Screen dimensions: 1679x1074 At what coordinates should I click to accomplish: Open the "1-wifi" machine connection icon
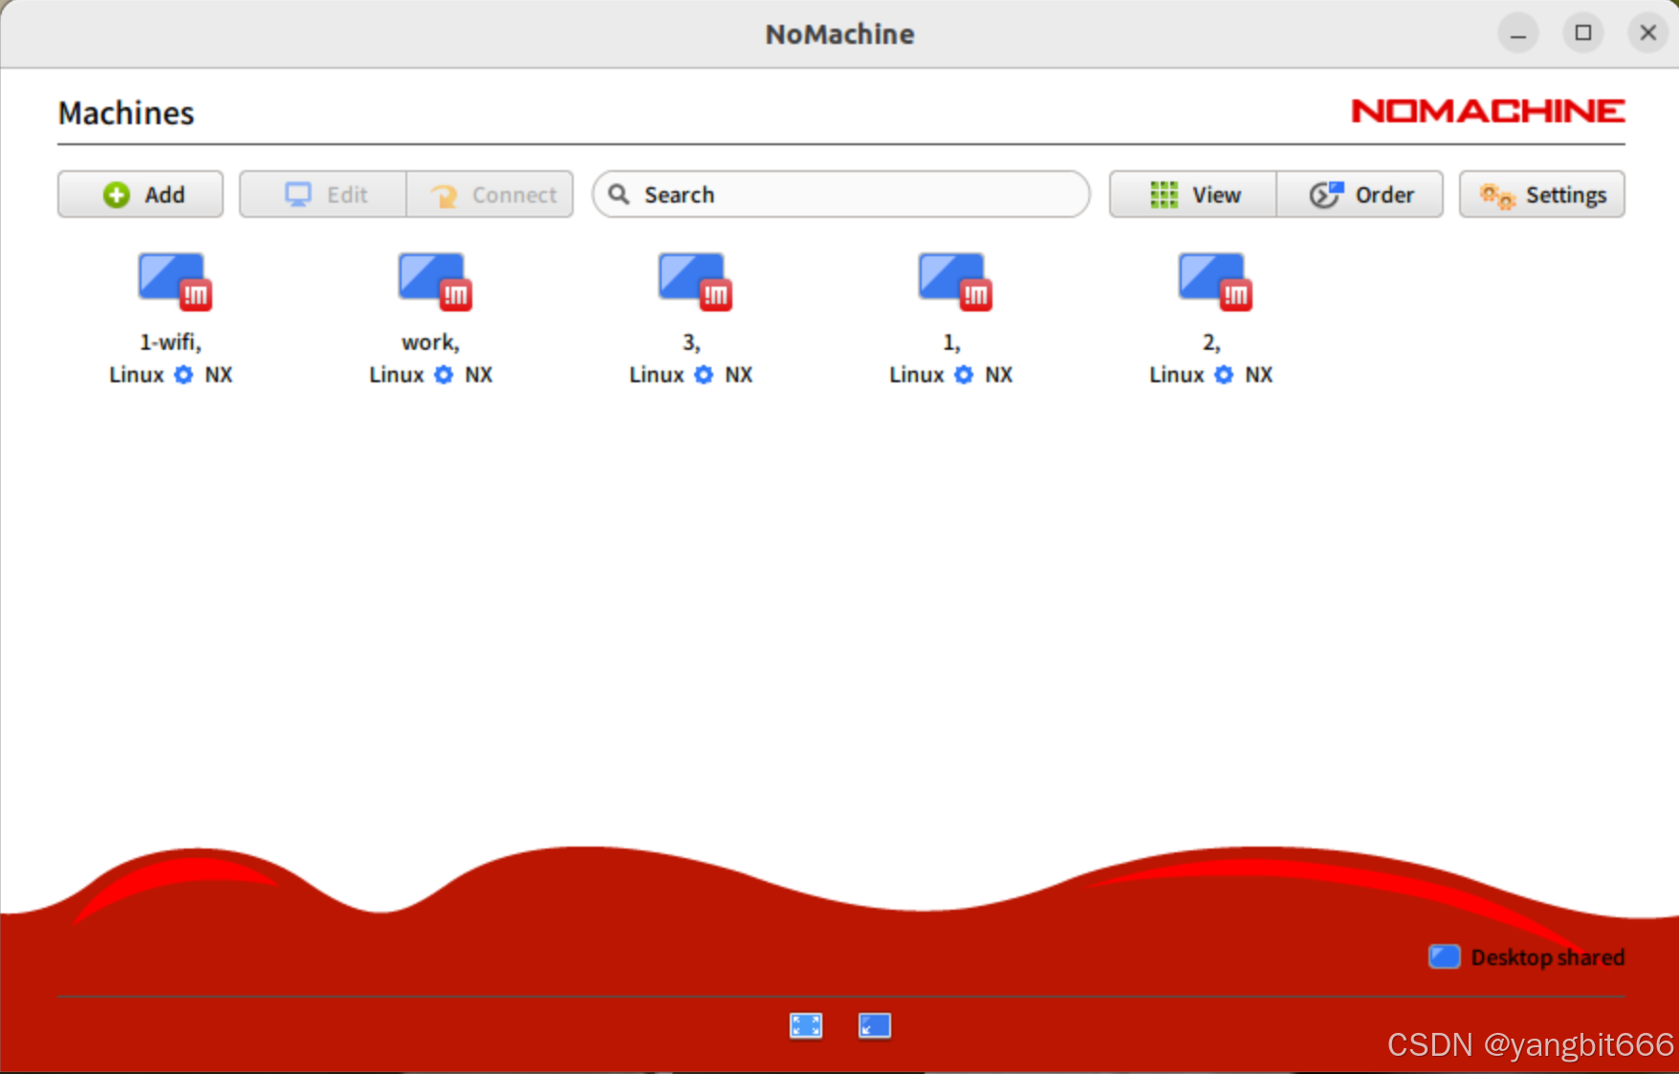(x=172, y=280)
